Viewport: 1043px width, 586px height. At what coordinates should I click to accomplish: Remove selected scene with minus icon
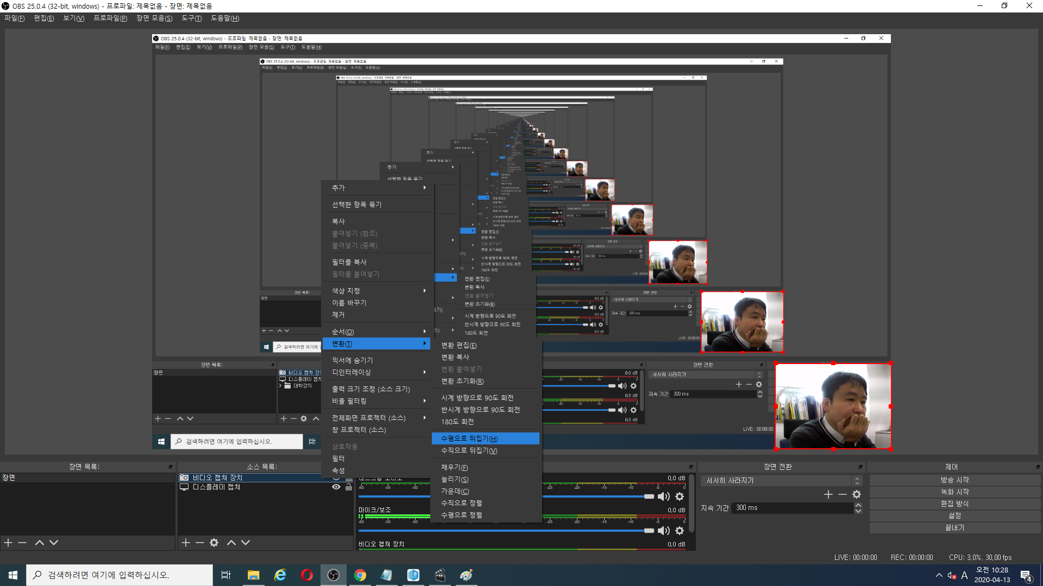(22, 543)
